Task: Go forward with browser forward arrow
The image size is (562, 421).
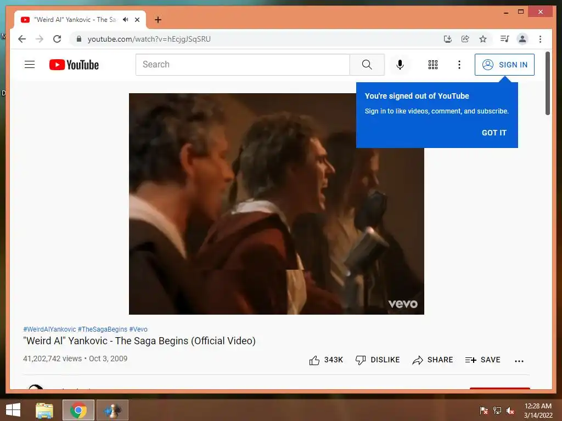Action: pyautogui.click(x=40, y=39)
